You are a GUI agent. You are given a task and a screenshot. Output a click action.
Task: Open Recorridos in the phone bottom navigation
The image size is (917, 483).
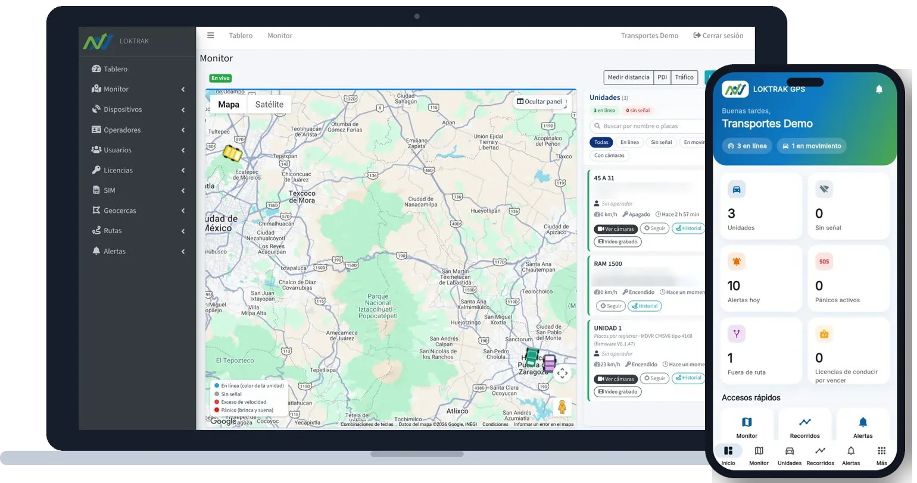click(820, 455)
